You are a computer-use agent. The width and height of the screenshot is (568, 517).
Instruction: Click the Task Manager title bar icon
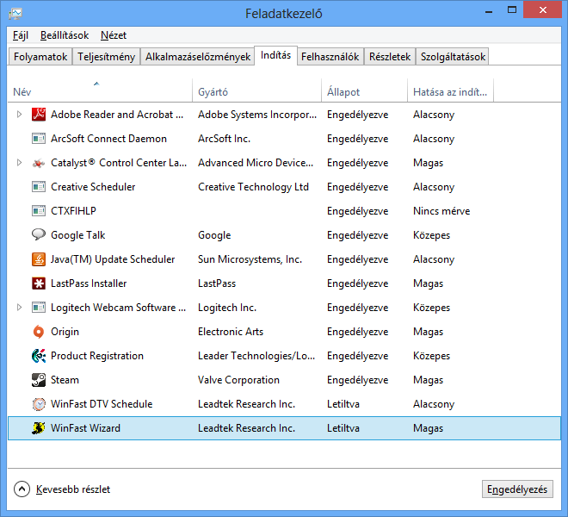click(x=15, y=14)
